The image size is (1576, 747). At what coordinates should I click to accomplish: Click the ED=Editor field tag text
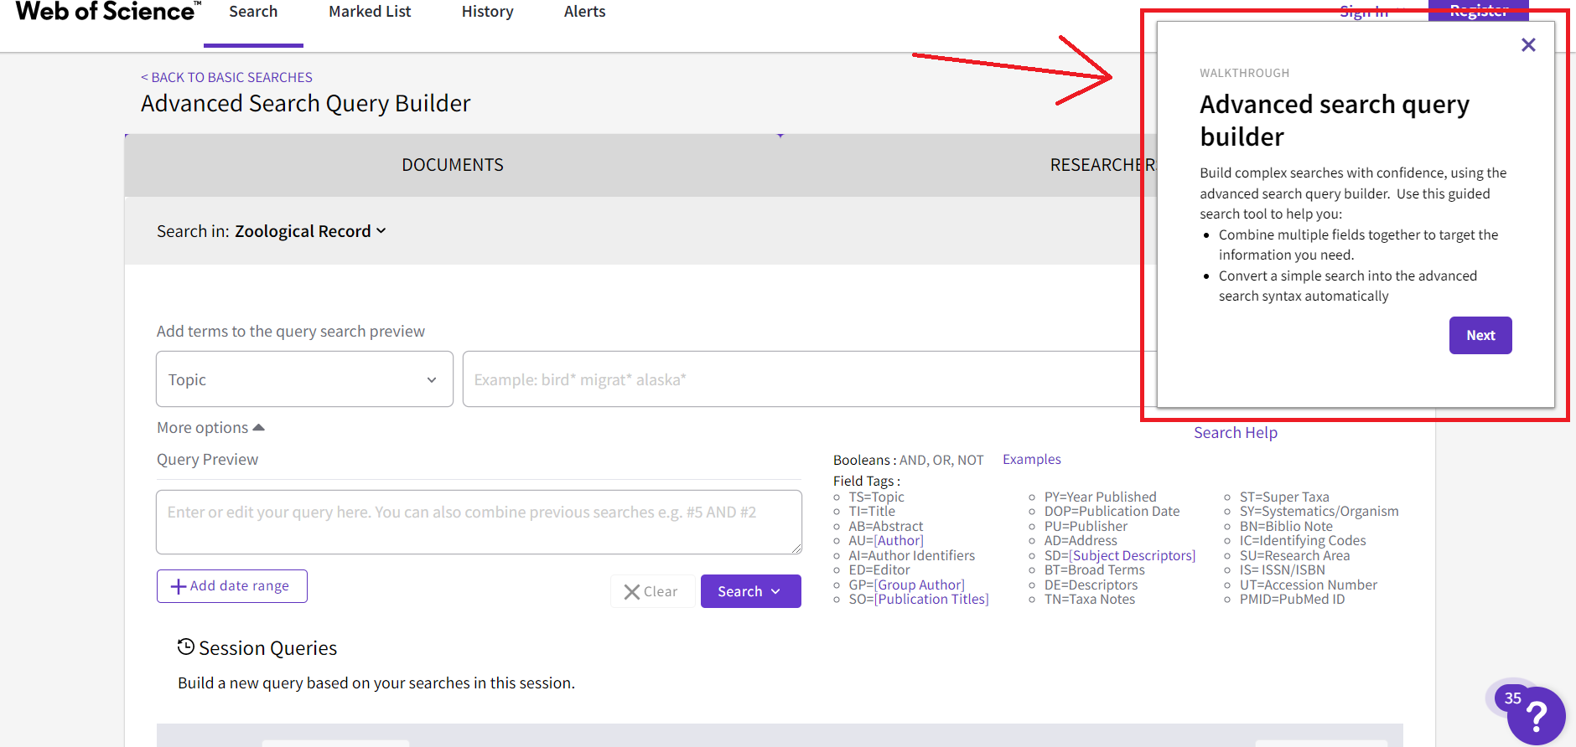coord(879,570)
